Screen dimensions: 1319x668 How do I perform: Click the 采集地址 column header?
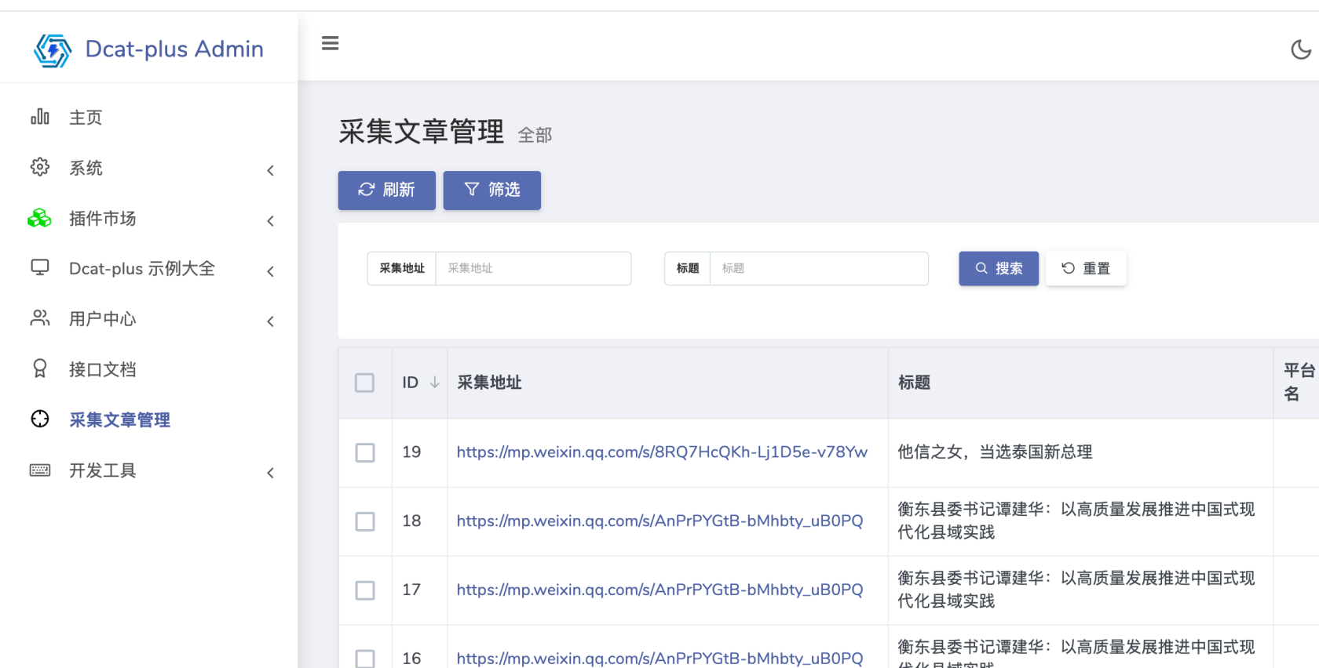click(489, 383)
